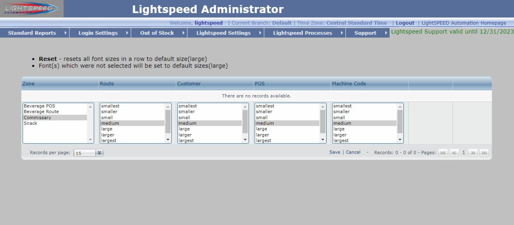Select Snack in the Zone list
The height and width of the screenshot is (225, 514).
[x=55, y=123]
